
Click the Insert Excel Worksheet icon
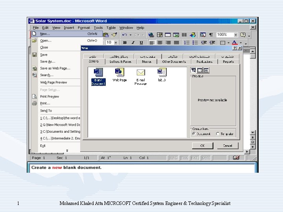[176, 35]
